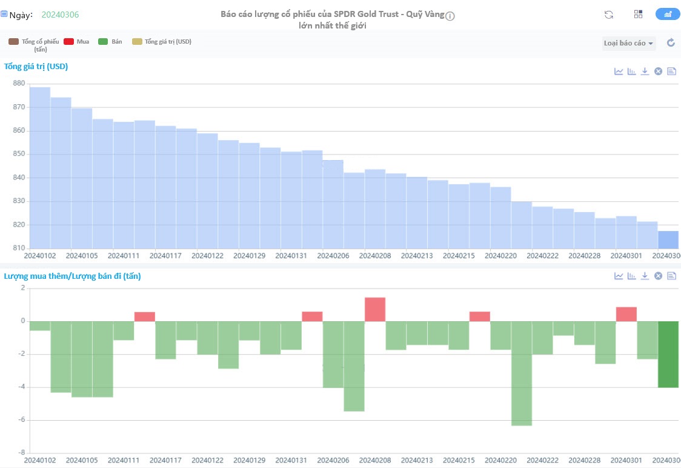This screenshot has width=681, height=468.
Task: Click the 850 y-axis label in top chart
Action: click(19, 154)
